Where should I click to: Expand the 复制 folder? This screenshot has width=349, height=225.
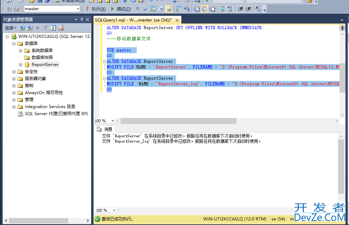[14, 86]
